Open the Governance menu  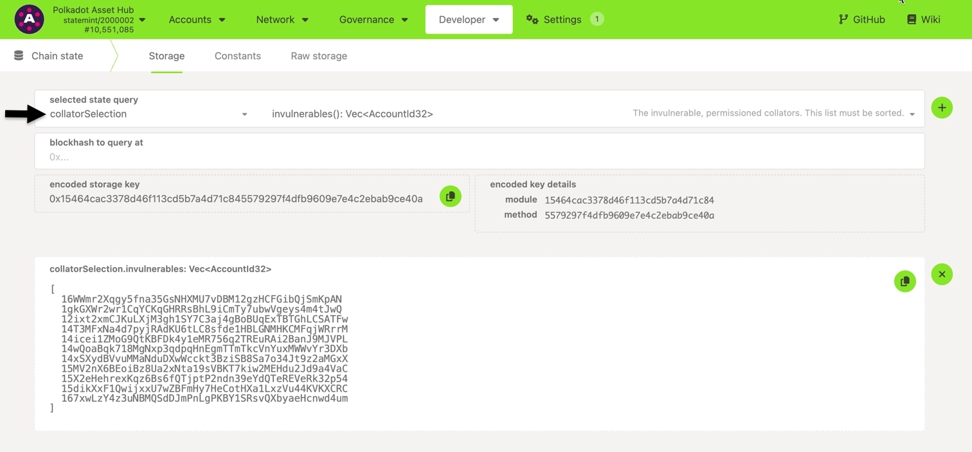[x=373, y=19]
